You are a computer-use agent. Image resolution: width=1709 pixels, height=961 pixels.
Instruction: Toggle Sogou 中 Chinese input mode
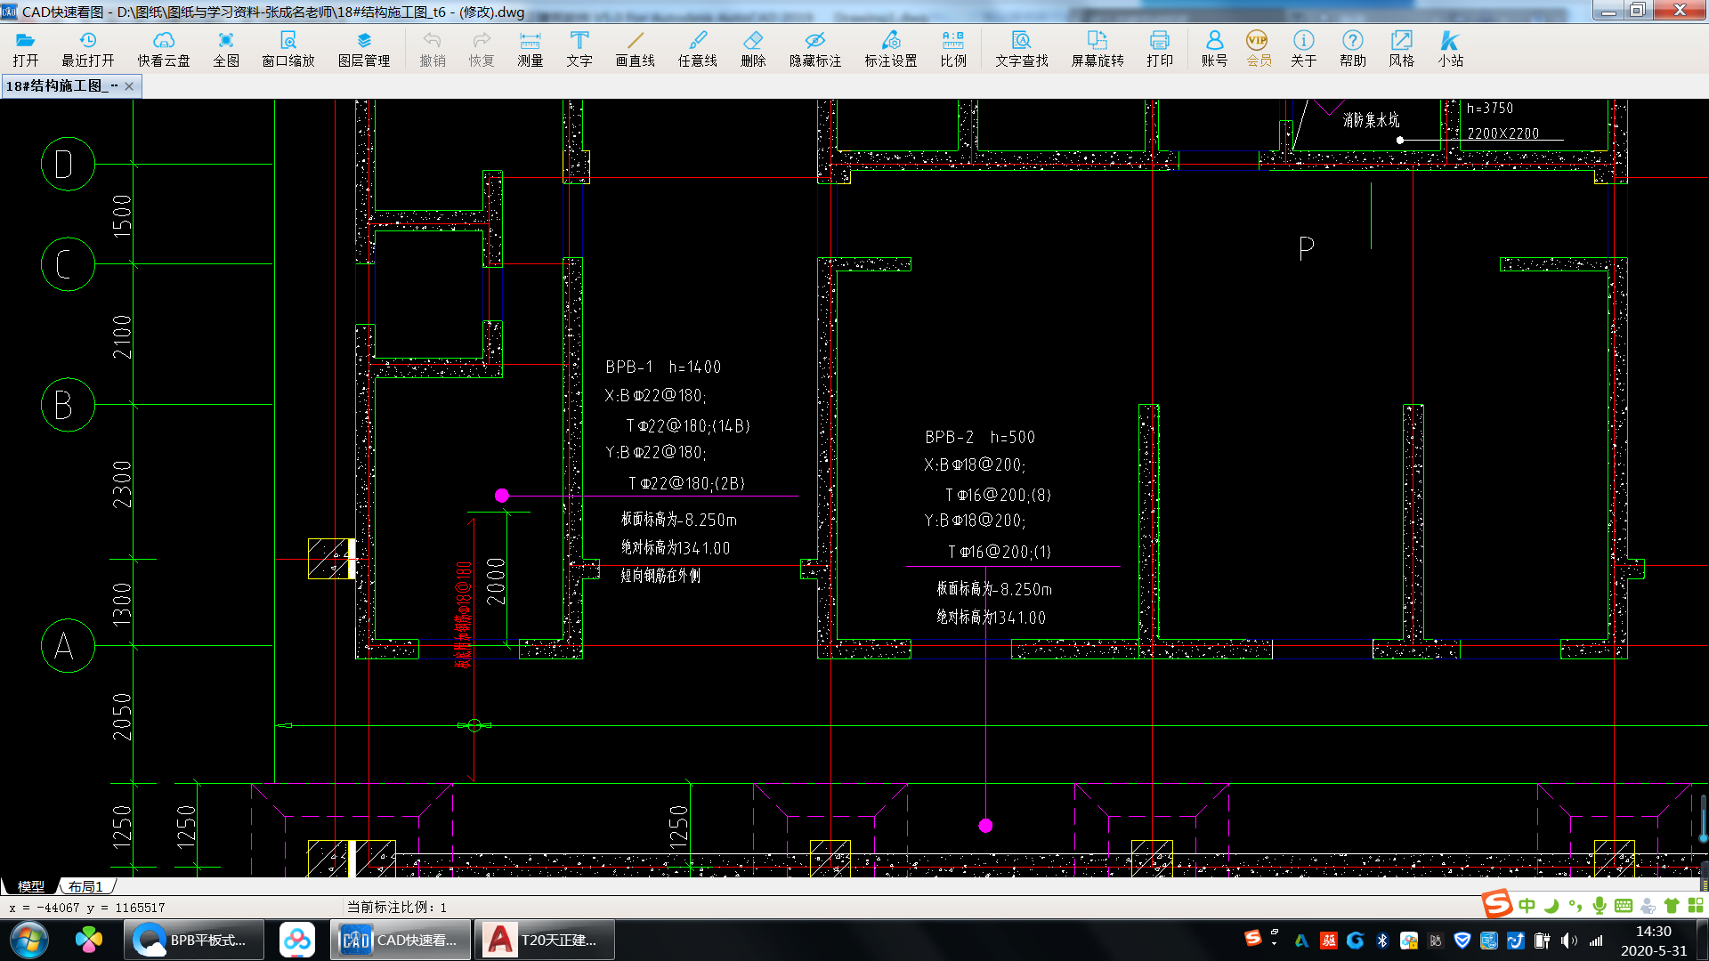click(1527, 905)
